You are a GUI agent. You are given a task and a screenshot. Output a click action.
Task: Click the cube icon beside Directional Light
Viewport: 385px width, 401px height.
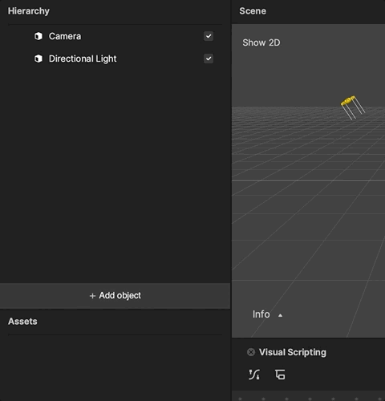38,59
